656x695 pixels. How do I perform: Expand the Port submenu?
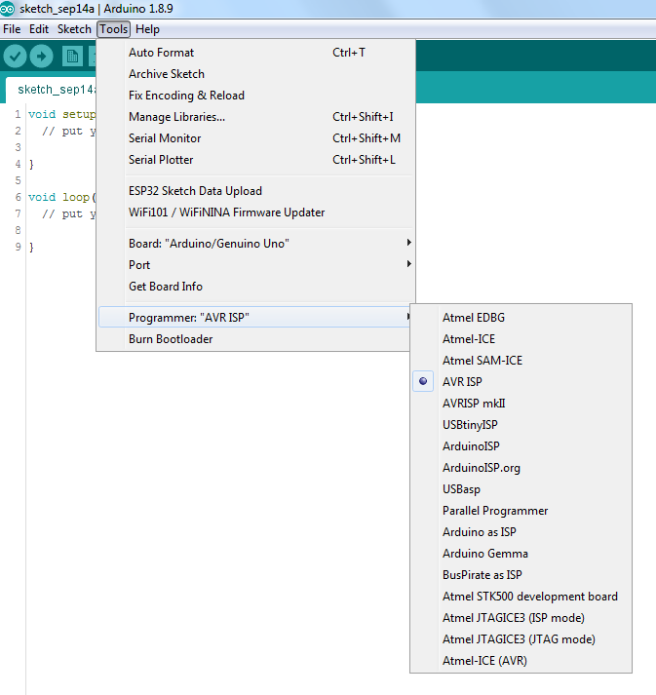(256, 264)
